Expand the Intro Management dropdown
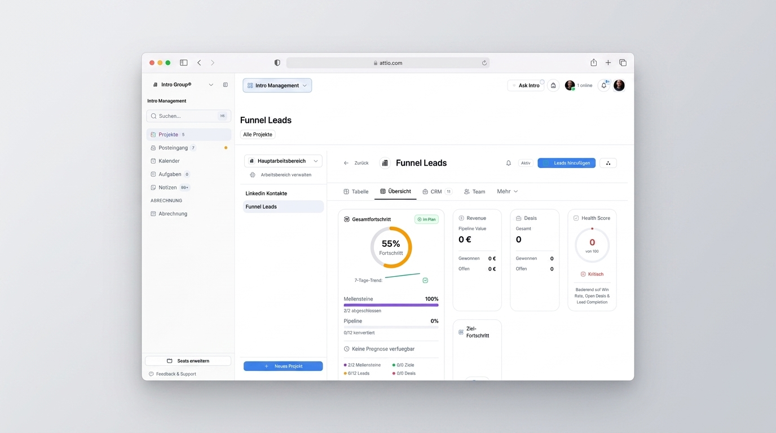This screenshot has width=776, height=433. [277, 85]
